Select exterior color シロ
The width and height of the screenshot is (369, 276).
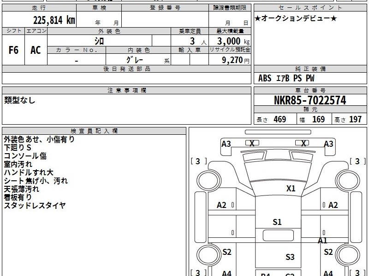coord(99,41)
